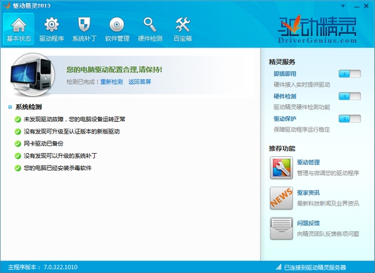Click the 驱动精灵 DriverGenius.com logo
Viewport: 375px width, 273px height.
click(x=317, y=29)
